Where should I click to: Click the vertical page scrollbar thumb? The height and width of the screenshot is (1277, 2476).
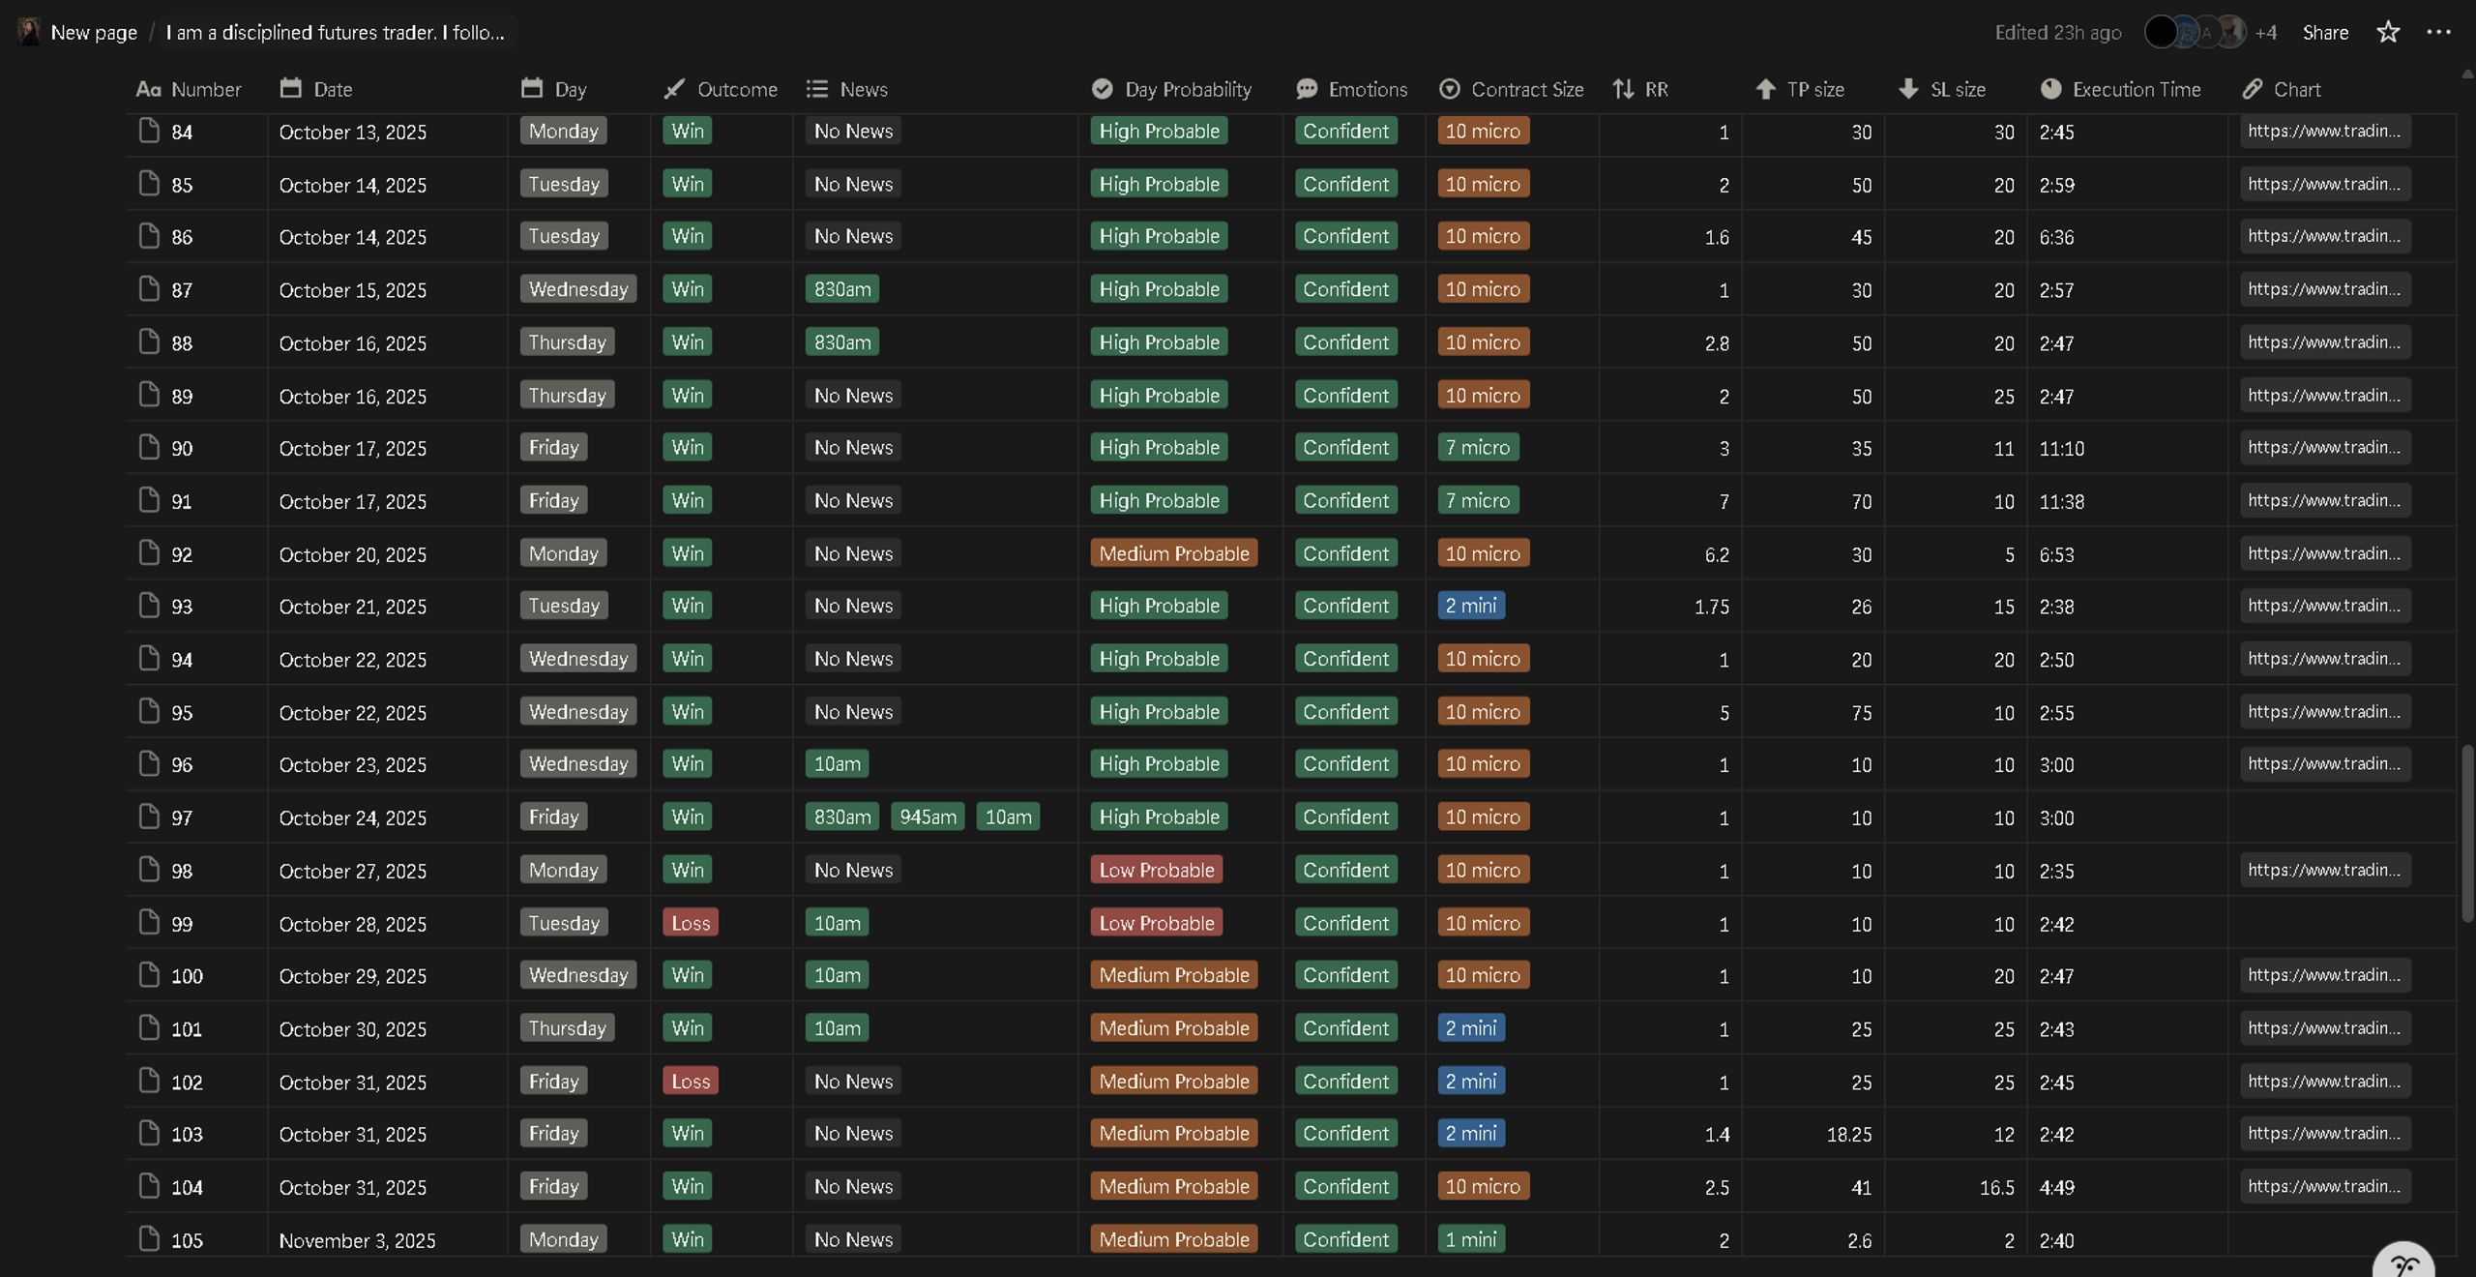point(2467,833)
